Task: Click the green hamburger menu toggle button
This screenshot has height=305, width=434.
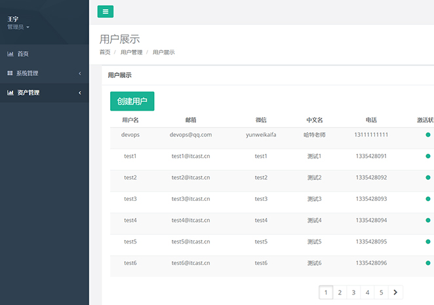Action: [105, 11]
